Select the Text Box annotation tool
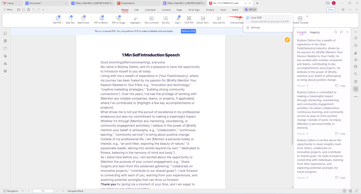 166,20
